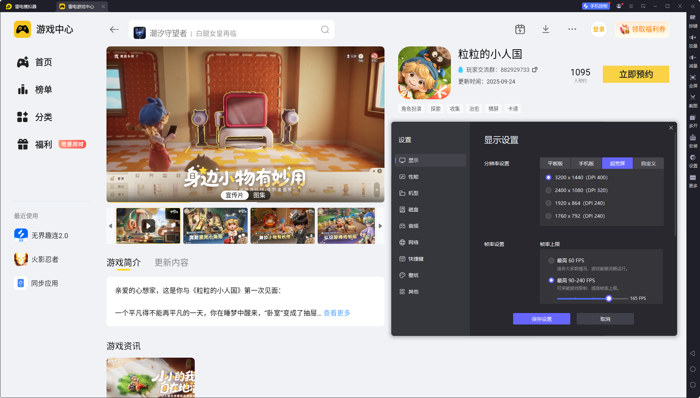Viewport: 700px width, 398px height.
Task: Click fullscreen (全屏) icon in right sidebar
Action: click(x=692, y=78)
